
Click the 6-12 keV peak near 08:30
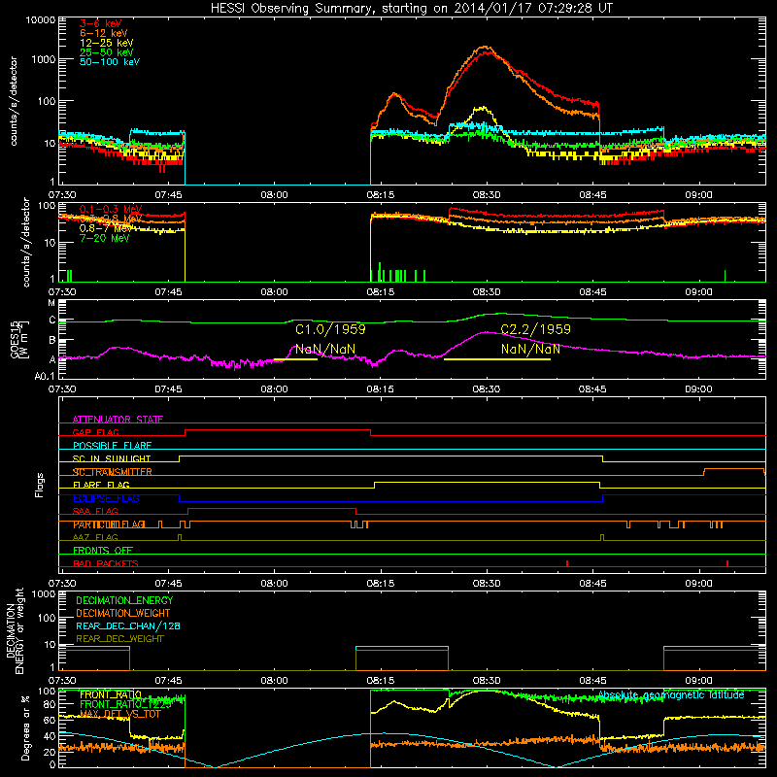point(485,48)
